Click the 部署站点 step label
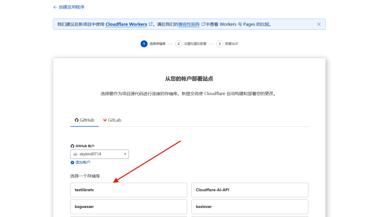Screen dimensions: 368x217 [231, 44]
